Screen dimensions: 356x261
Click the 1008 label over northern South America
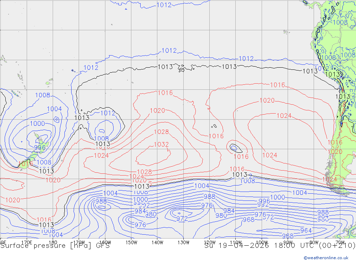(x=340, y=22)
